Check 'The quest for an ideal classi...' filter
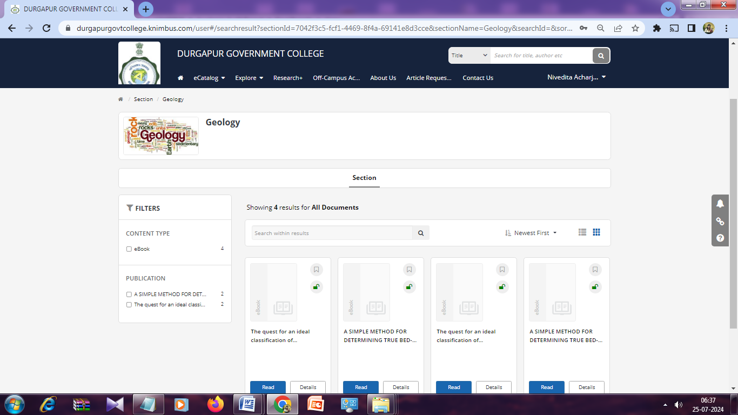The image size is (738, 415). pos(129,305)
